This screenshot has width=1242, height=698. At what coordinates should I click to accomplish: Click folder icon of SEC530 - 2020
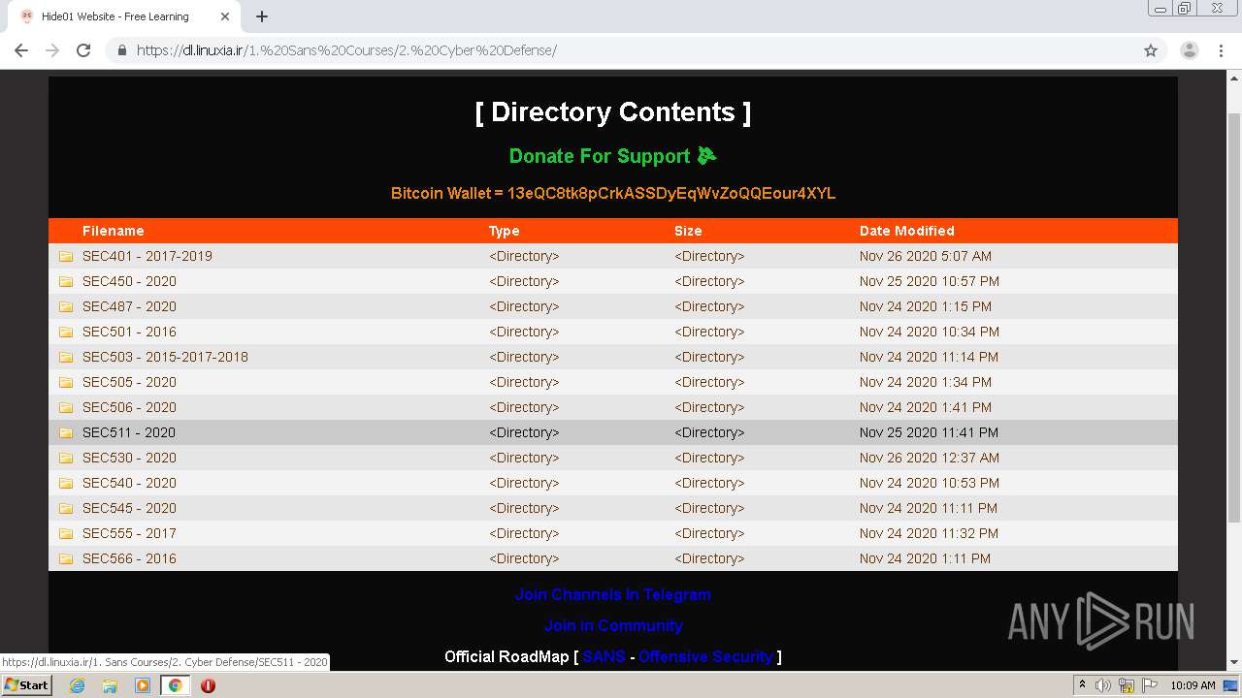66,458
